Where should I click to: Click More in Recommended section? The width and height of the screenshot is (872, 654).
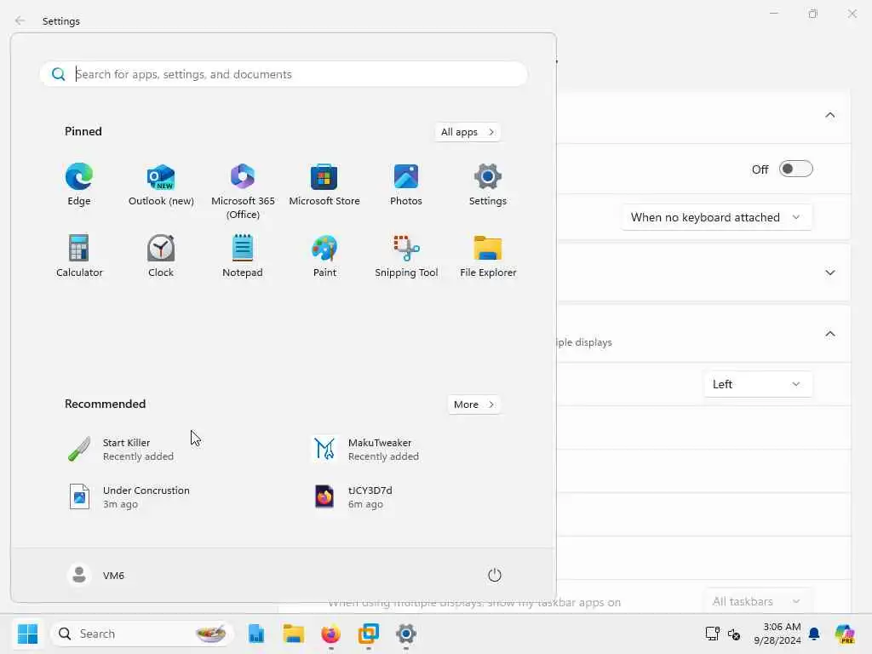(473, 404)
